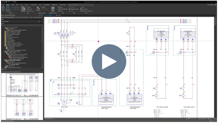Open the Pre-planning ribbon tab
218x123 pixels.
tap(46, 5)
